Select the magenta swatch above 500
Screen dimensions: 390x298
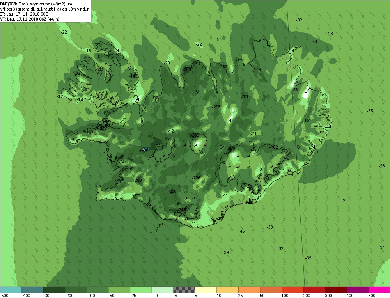tap(379, 290)
